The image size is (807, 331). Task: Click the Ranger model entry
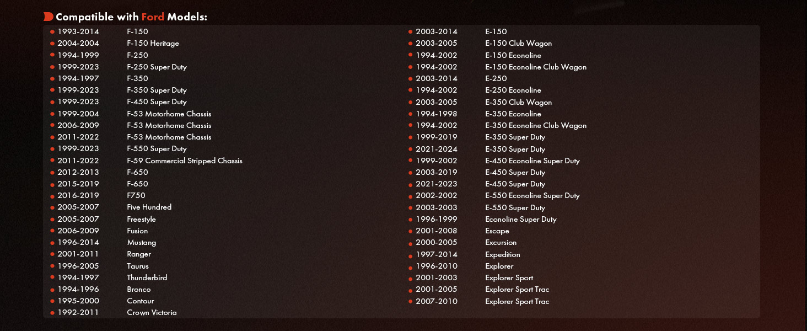138,254
